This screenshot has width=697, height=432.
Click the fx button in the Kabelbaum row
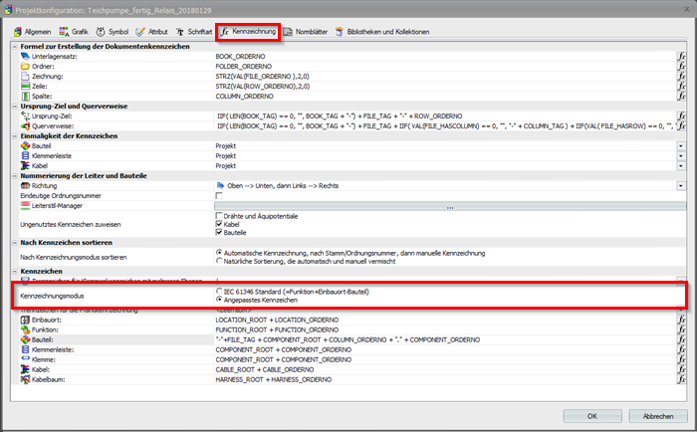(681, 379)
